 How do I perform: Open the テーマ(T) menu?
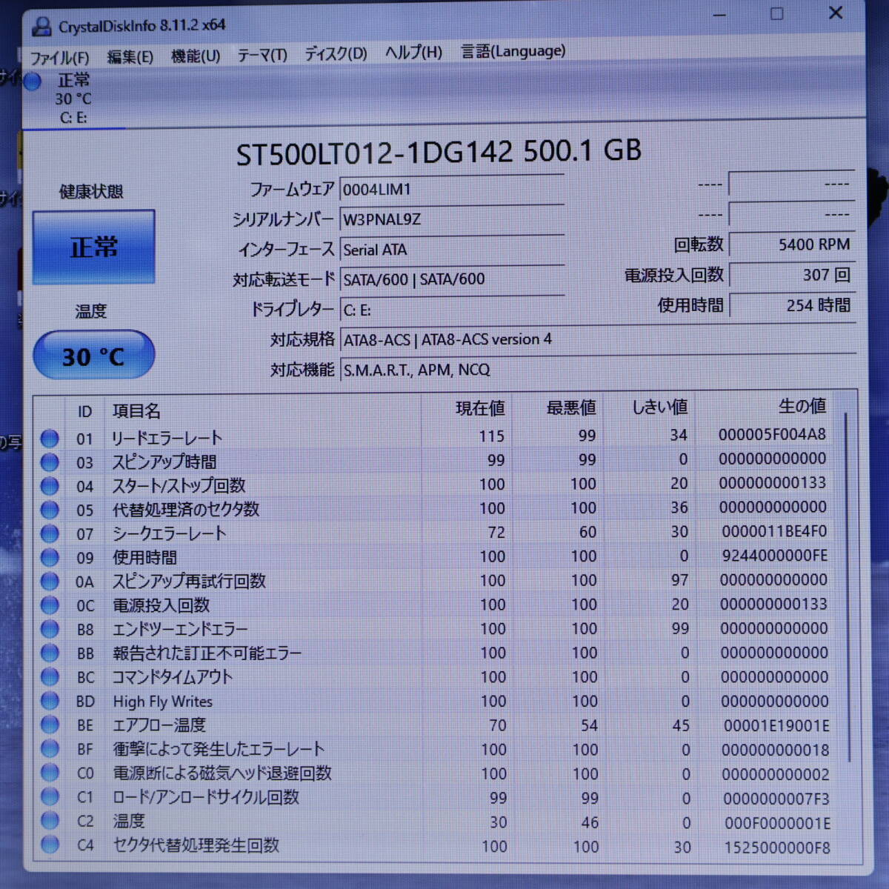click(262, 56)
